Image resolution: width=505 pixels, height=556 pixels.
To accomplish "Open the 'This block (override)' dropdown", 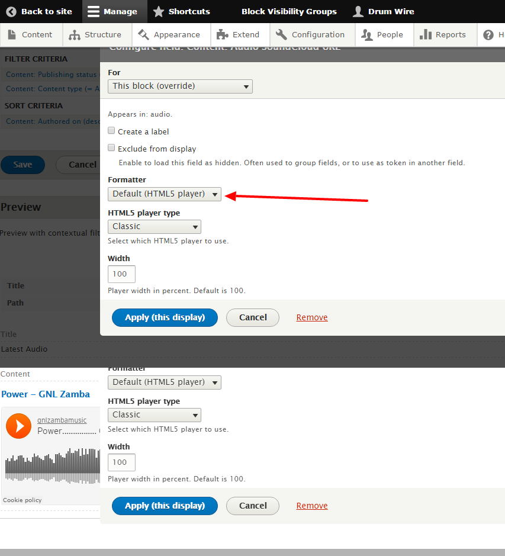I will [179, 86].
